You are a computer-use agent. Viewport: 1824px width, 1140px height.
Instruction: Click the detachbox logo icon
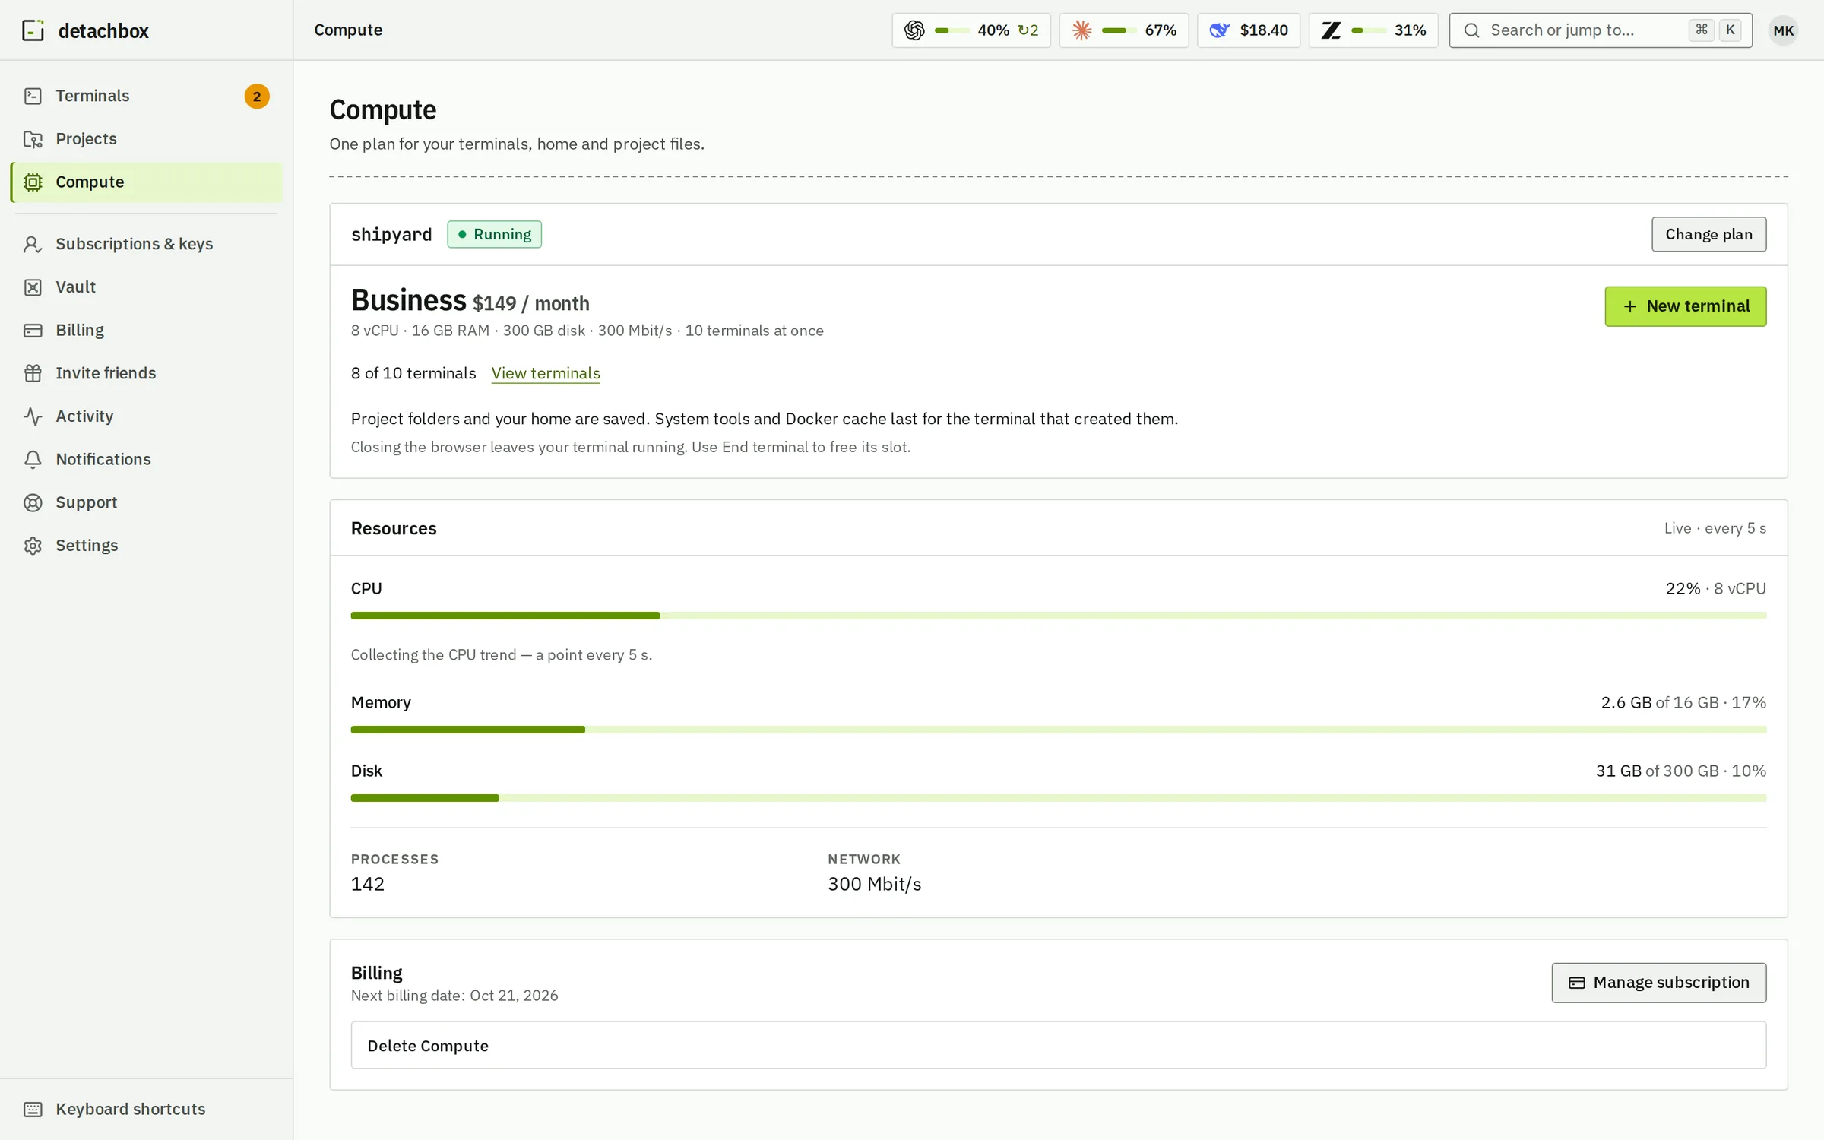click(x=33, y=30)
